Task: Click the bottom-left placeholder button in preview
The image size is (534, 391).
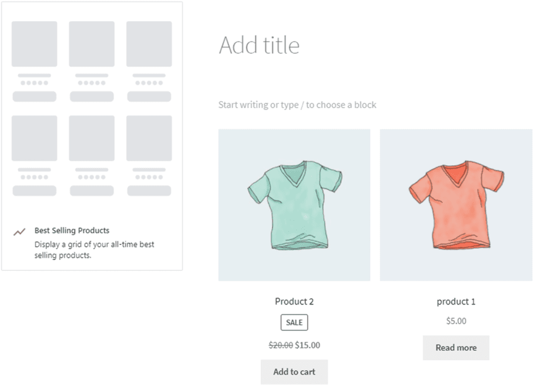Action: pos(34,191)
